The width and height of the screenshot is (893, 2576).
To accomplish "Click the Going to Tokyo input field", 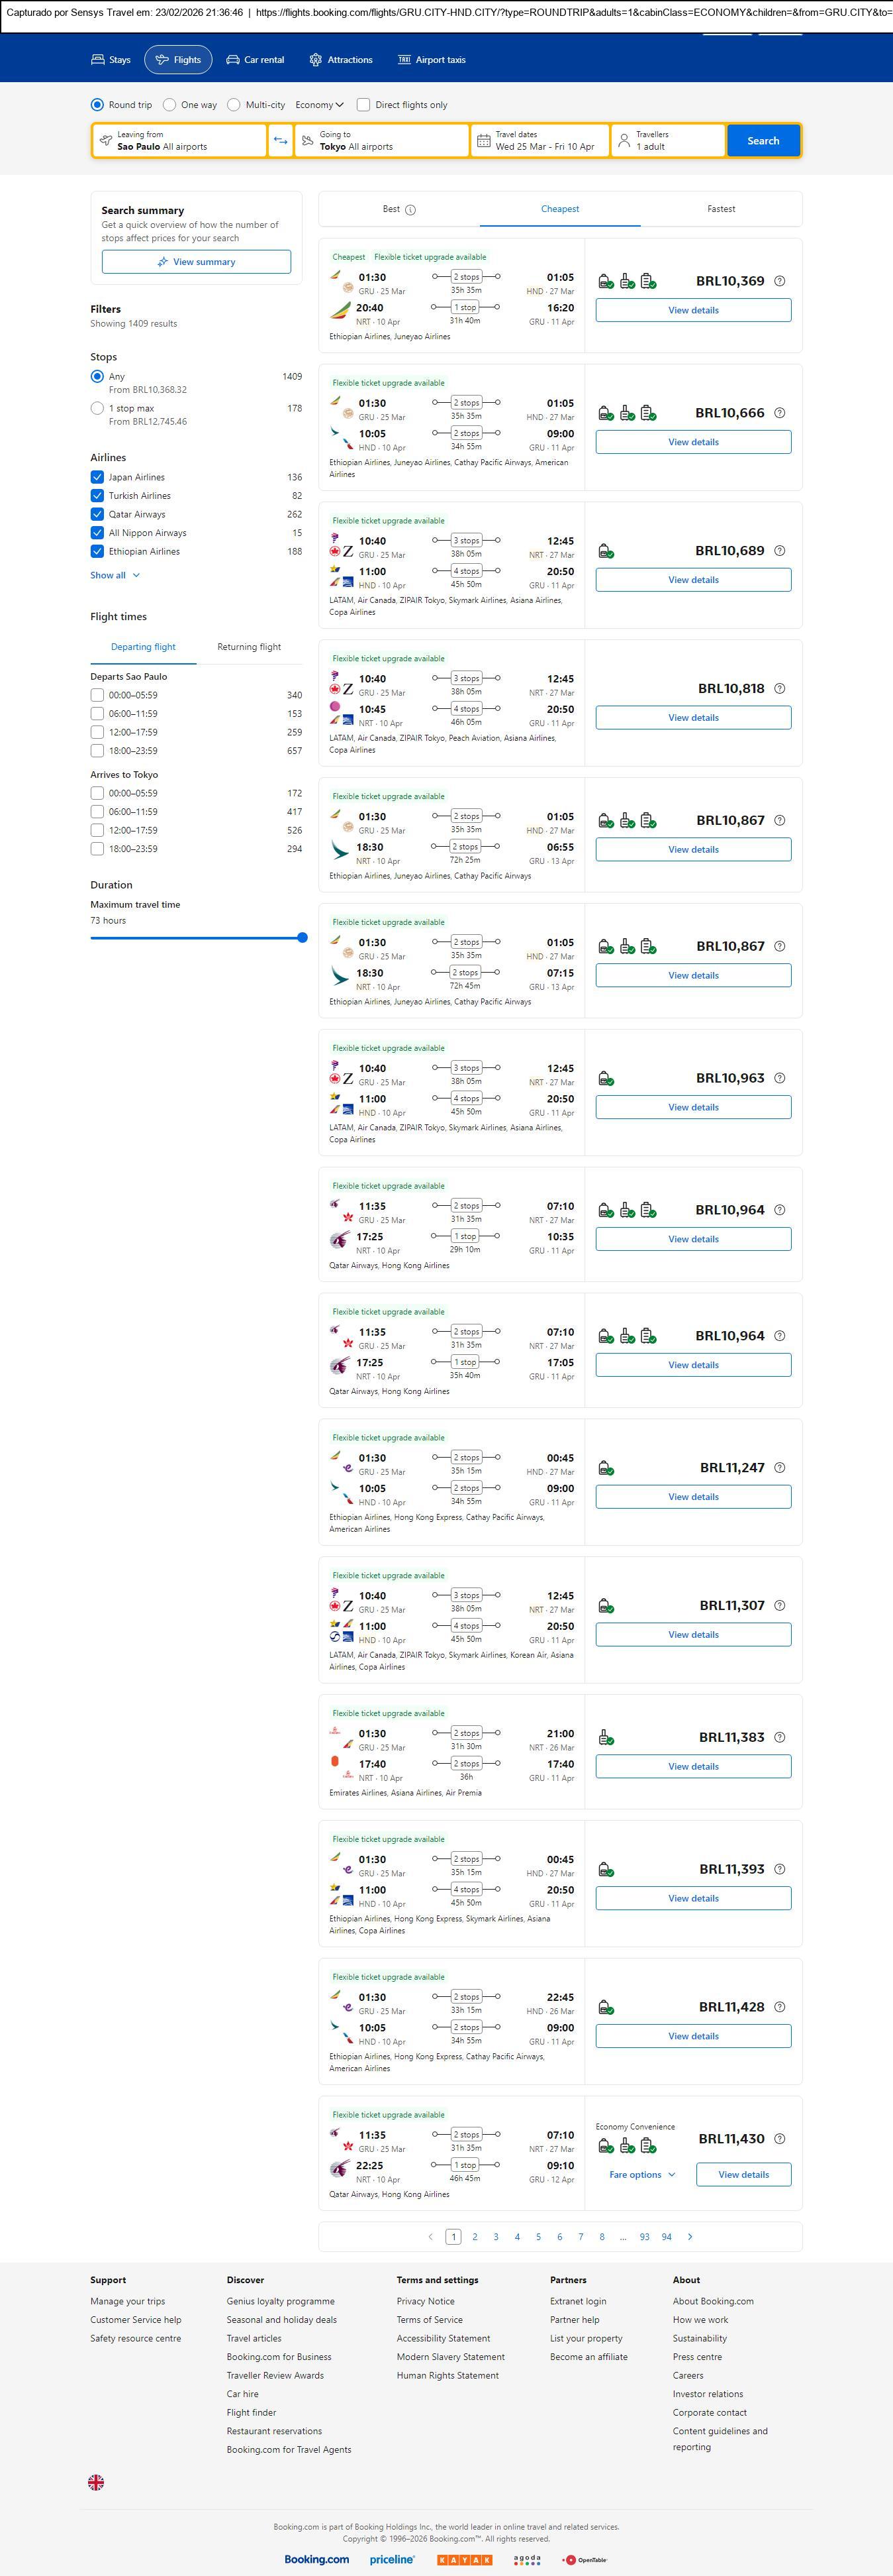I will pyautogui.click(x=381, y=141).
